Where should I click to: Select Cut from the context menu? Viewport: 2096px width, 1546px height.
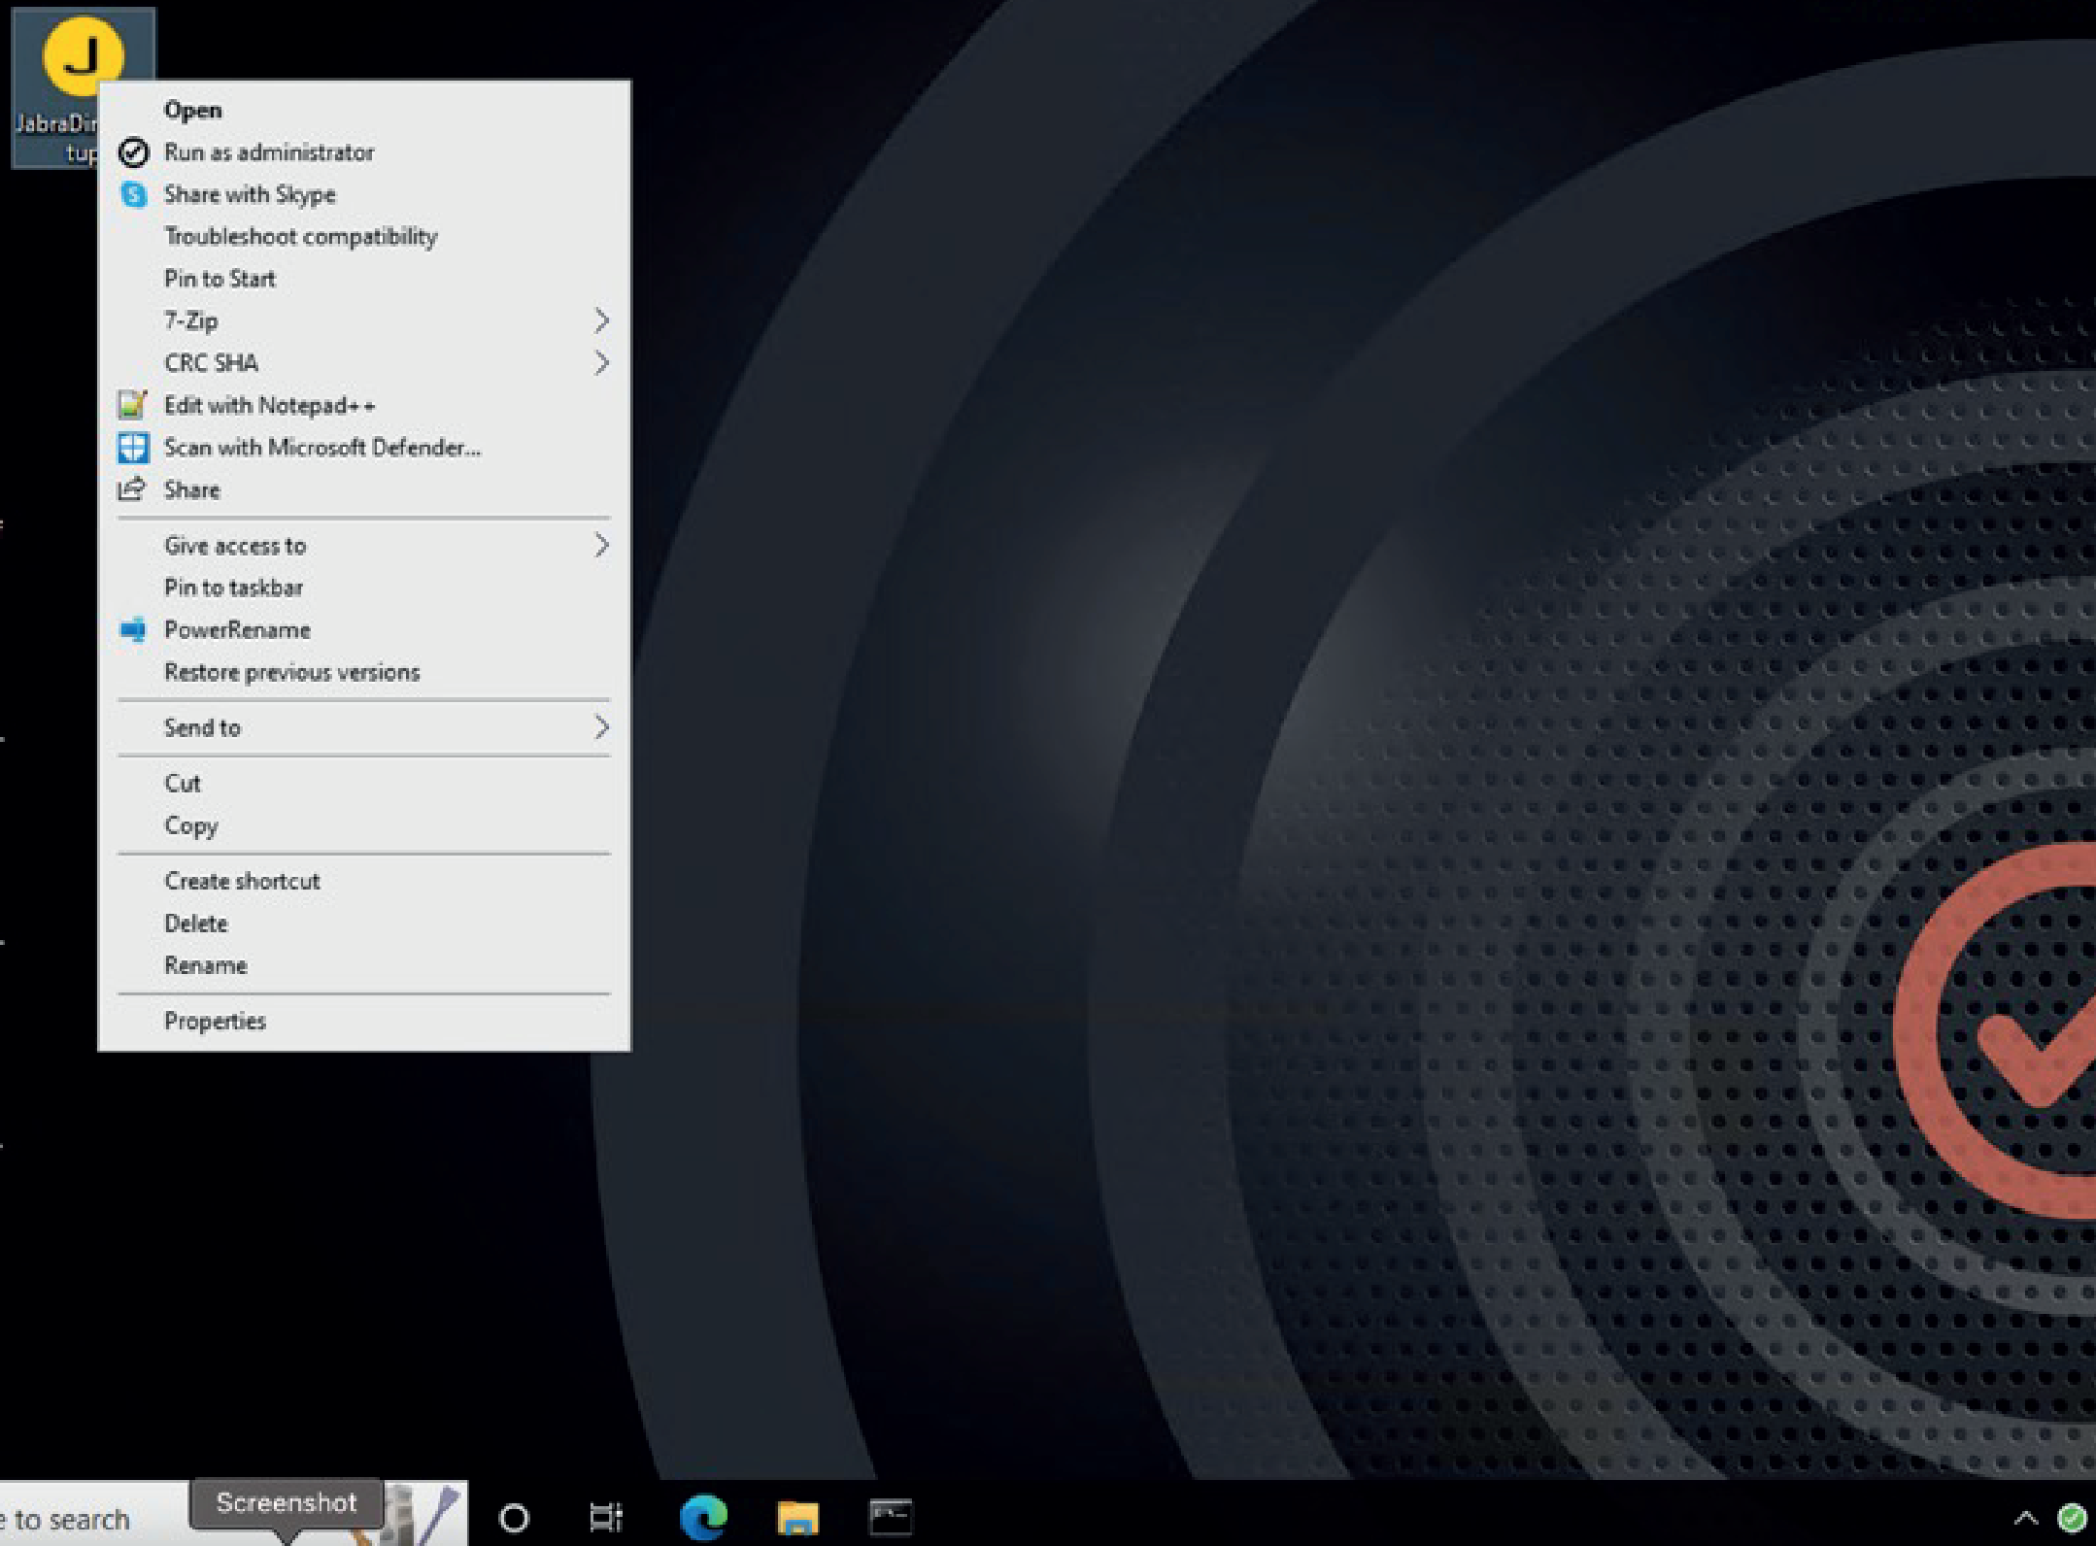pyautogui.click(x=364, y=783)
